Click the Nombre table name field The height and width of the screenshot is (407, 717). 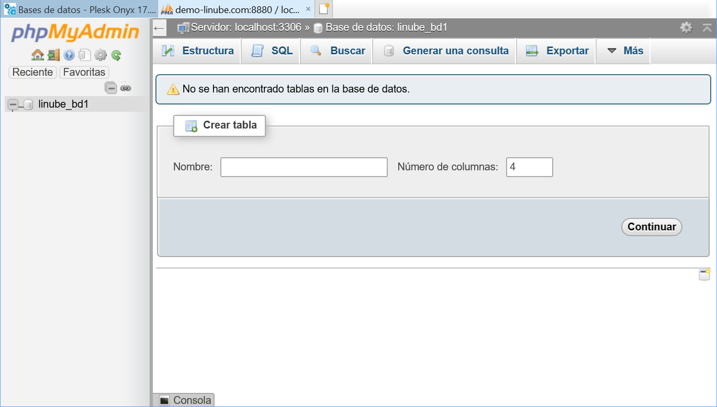(x=304, y=167)
